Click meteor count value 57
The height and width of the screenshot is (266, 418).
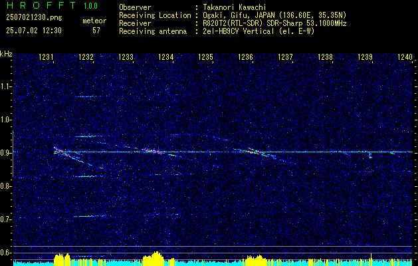96,31
